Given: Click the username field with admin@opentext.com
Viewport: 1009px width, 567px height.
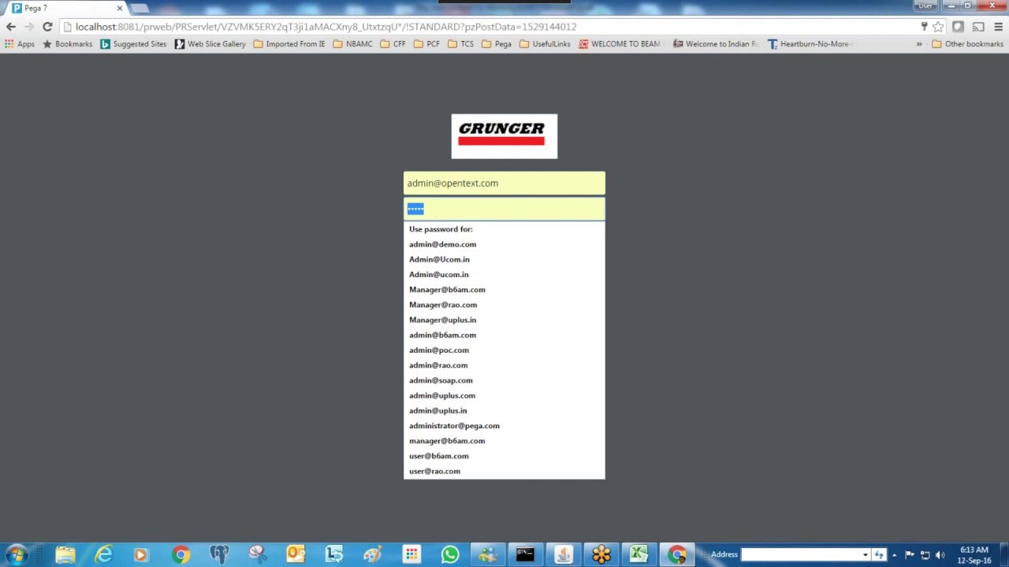Looking at the screenshot, I should click(x=504, y=183).
